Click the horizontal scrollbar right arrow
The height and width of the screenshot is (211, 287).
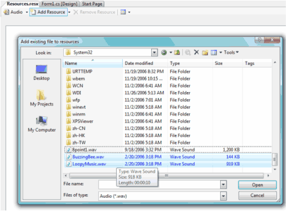pos(268,175)
